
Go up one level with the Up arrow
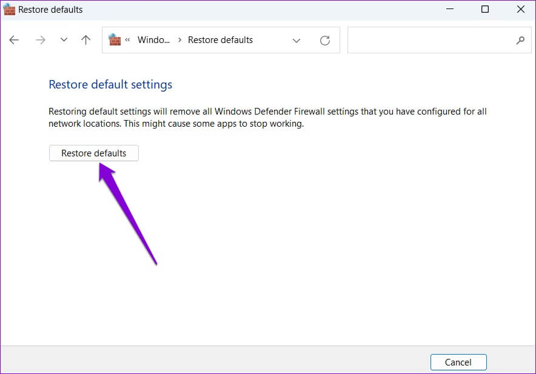pos(86,40)
